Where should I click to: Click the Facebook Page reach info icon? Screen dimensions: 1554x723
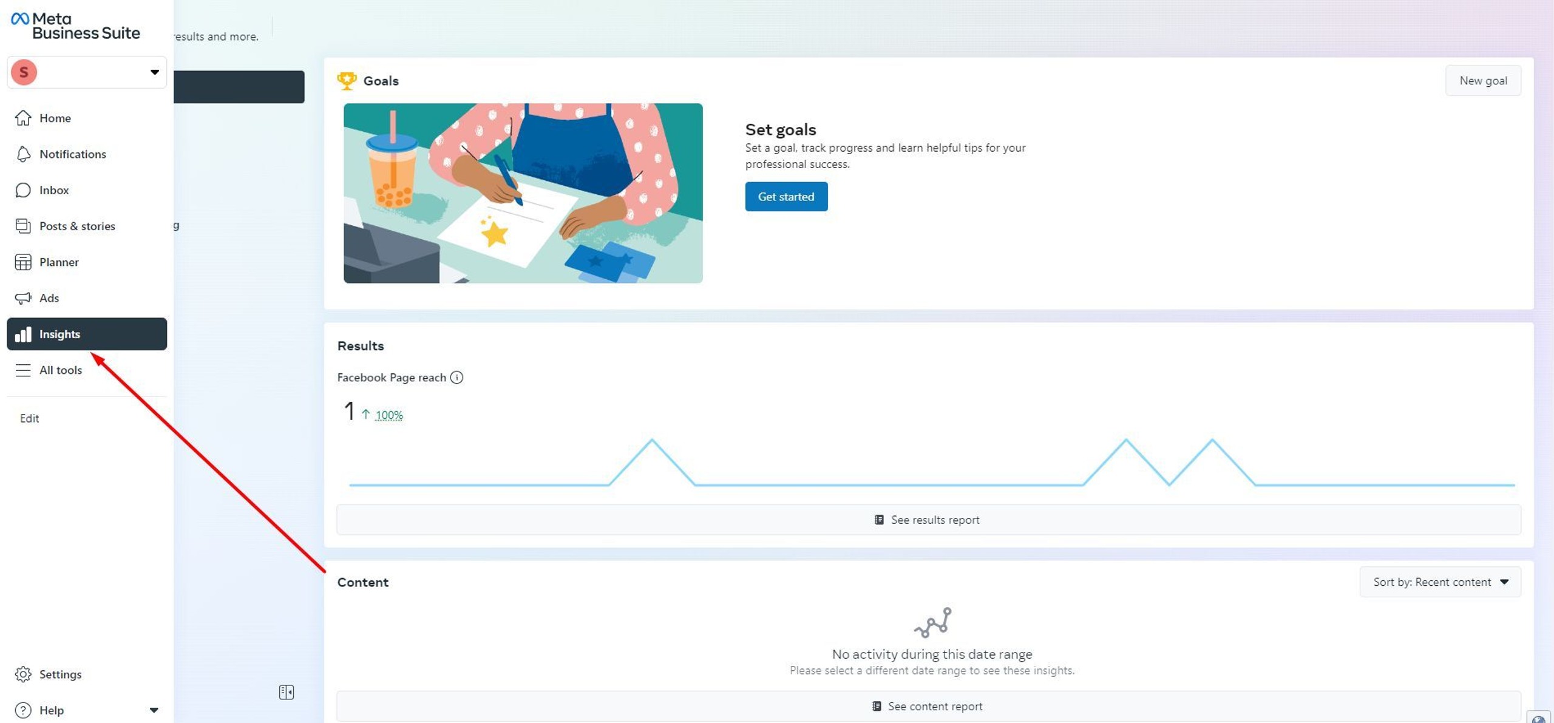[x=456, y=378]
